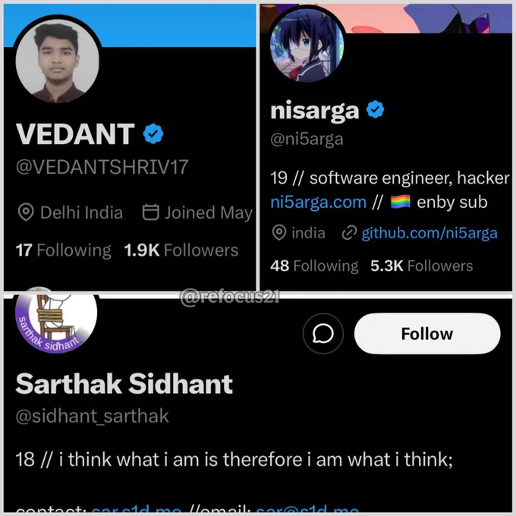Click VEDANT's verified badge icon
The width and height of the screenshot is (516, 516).
[x=153, y=134]
